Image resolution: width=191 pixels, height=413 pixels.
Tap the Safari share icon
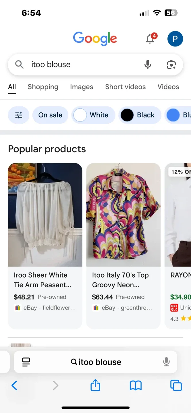point(95,385)
